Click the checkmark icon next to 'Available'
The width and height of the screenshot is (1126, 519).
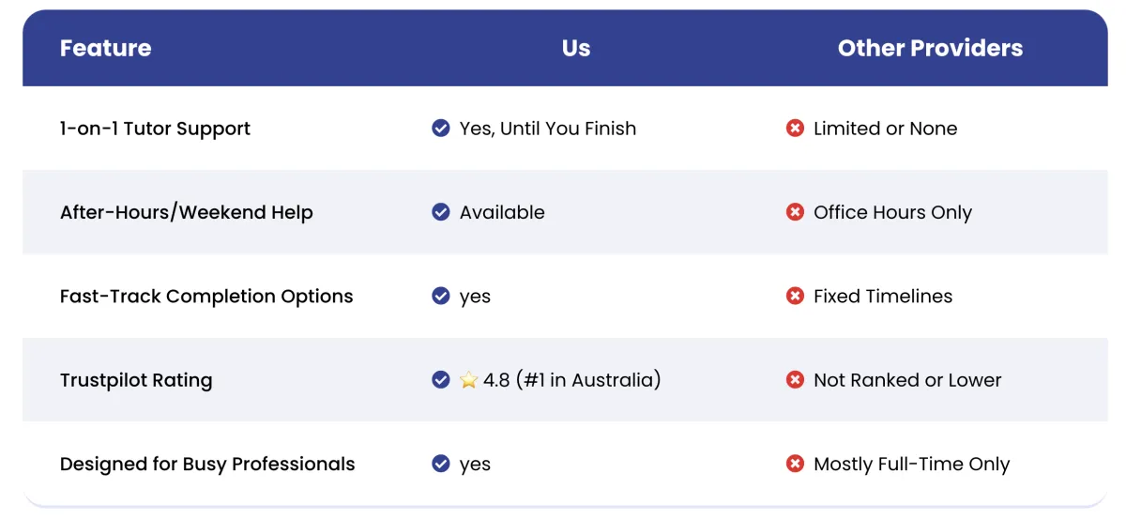440,212
